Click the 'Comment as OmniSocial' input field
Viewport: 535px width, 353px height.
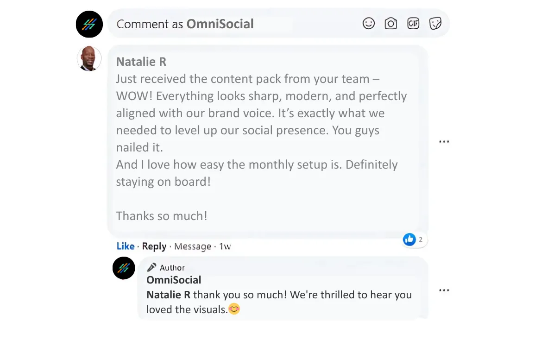tap(232, 24)
